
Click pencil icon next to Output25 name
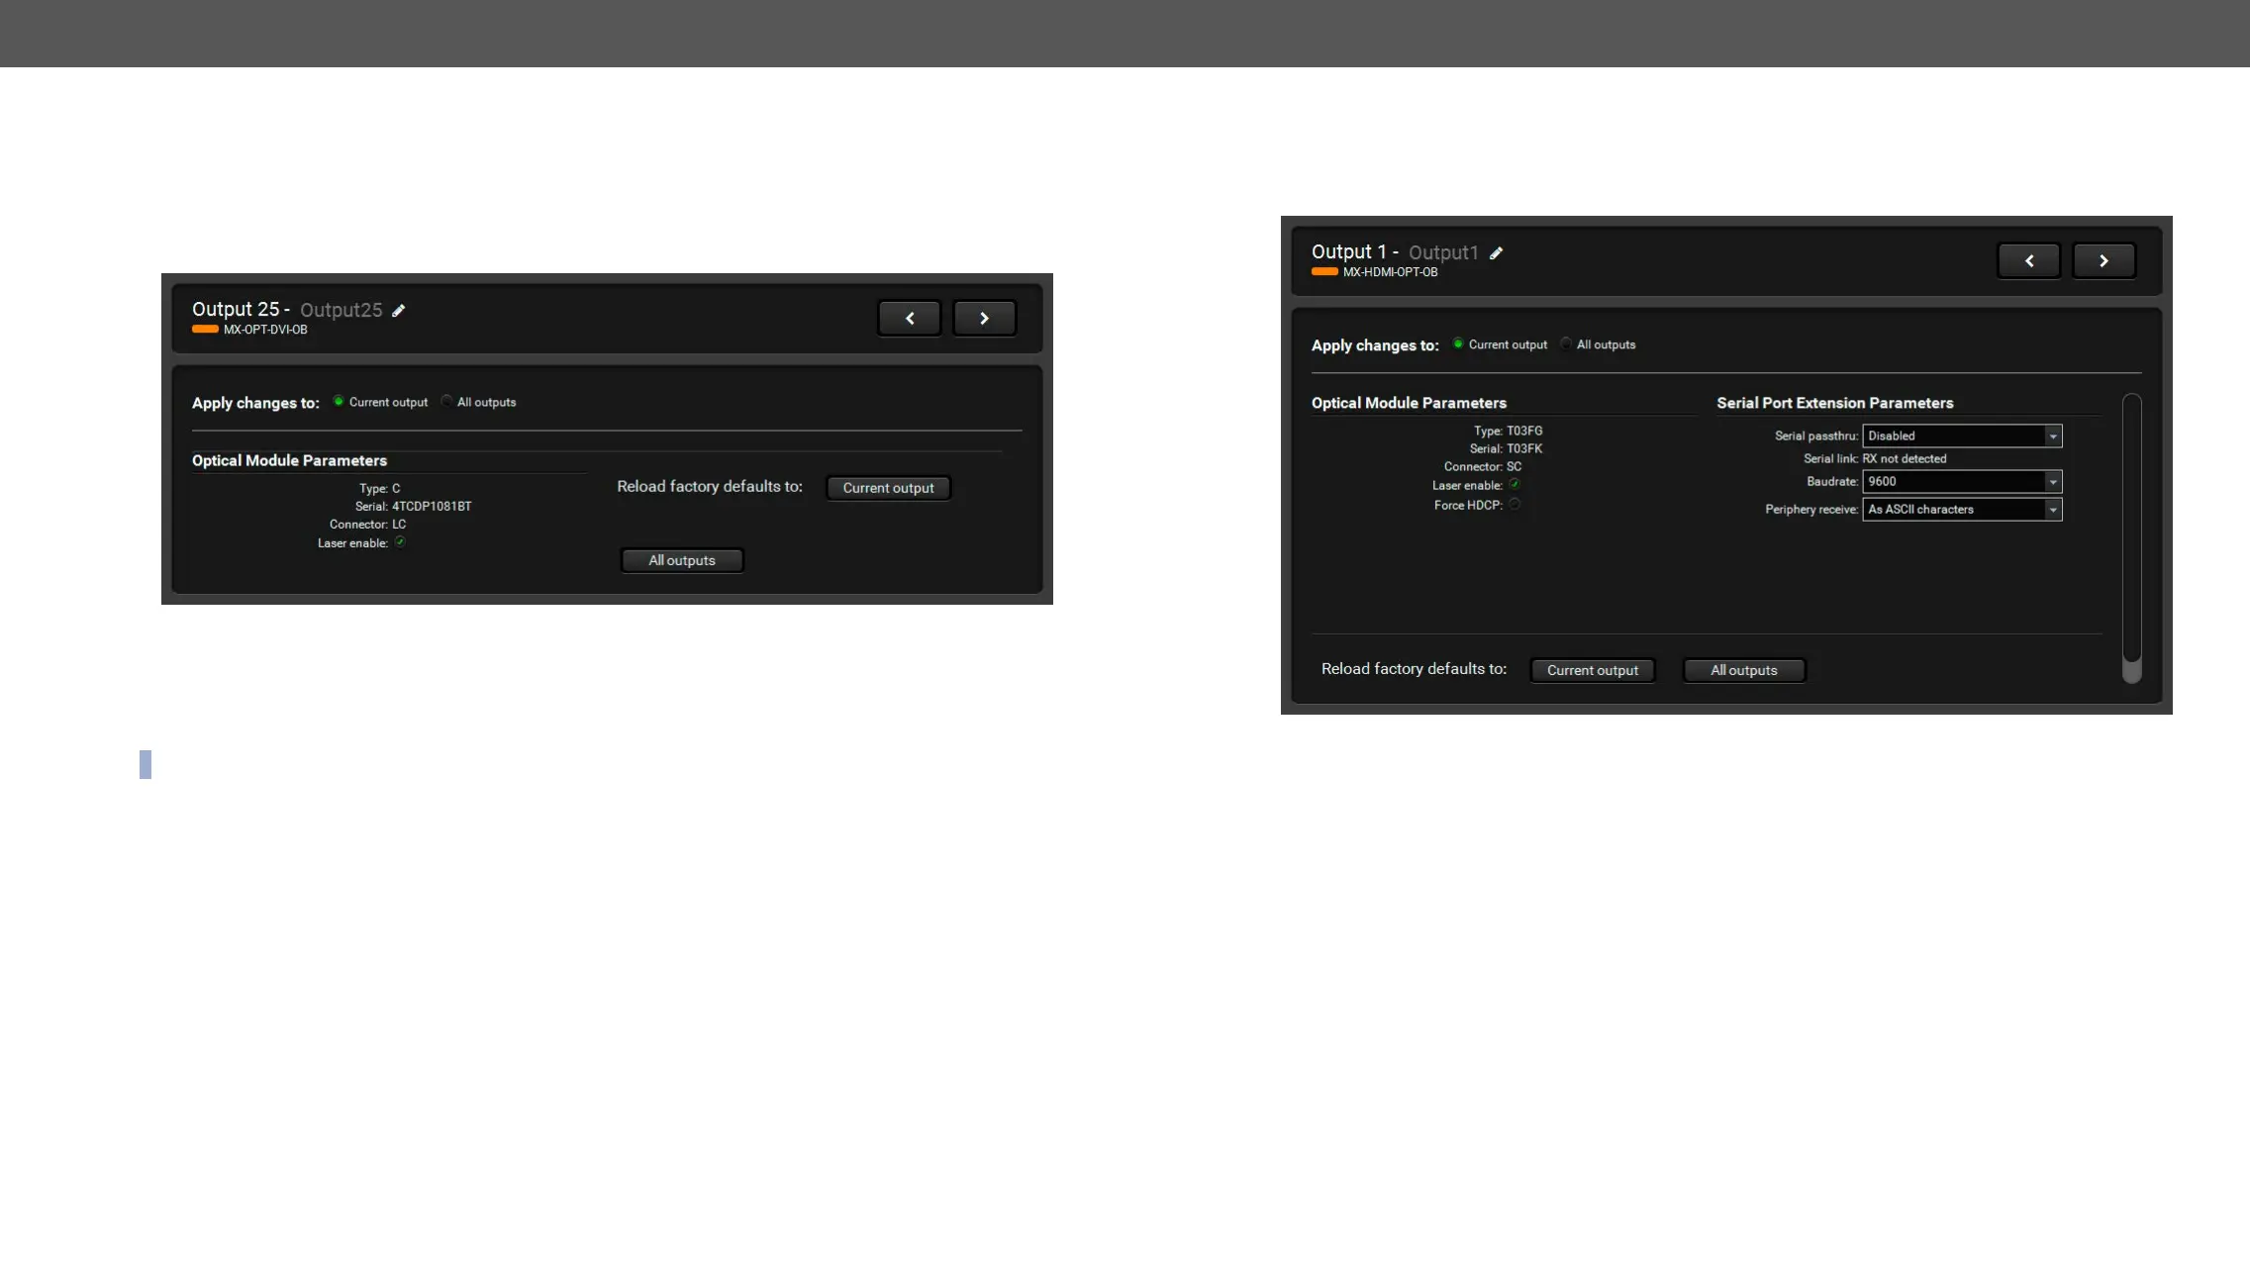point(399,311)
